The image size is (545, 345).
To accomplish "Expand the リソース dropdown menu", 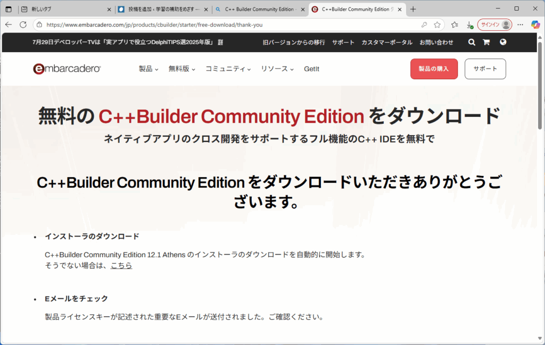I will 277,69.
